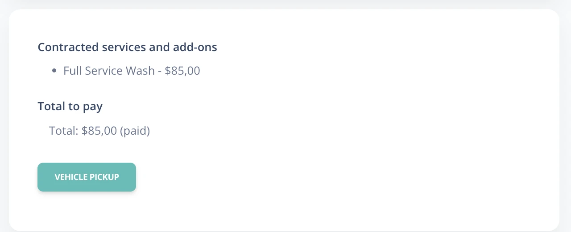The width and height of the screenshot is (571, 232).
Task: Click the word VEHICLE on teal button
Action: (71, 177)
